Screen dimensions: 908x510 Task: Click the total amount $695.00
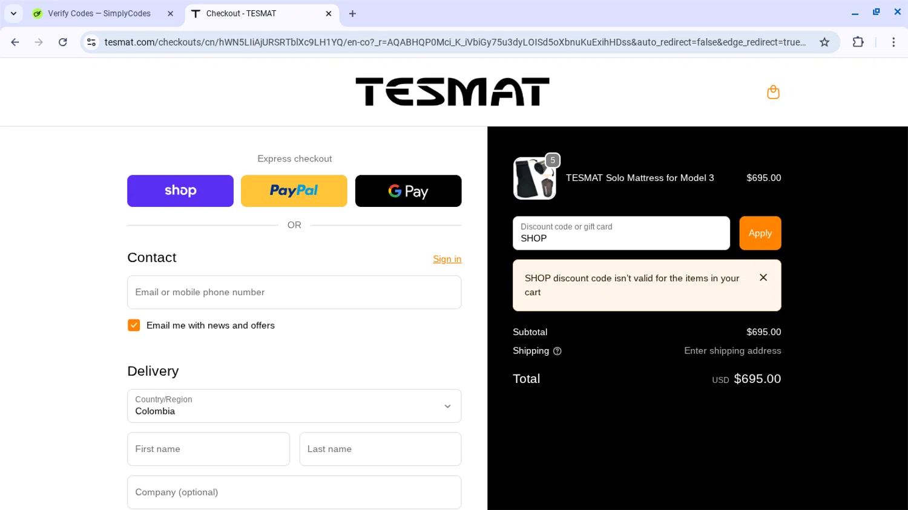click(x=757, y=379)
